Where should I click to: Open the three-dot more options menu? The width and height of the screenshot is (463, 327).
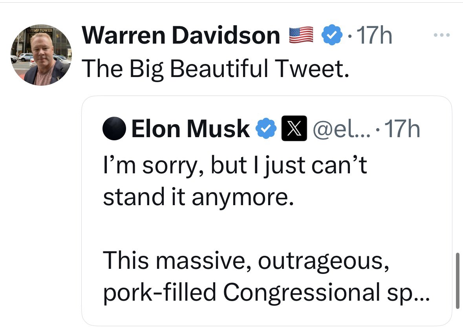click(441, 35)
